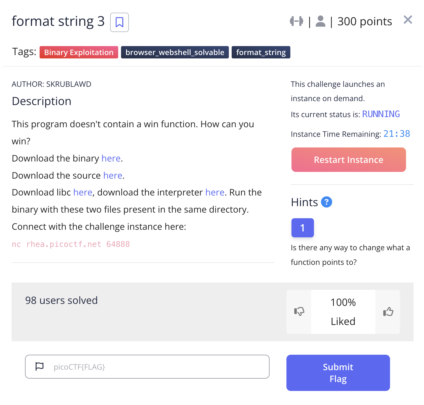The width and height of the screenshot is (424, 405).
Task: Select the format_string tag
Action: click(x=261, y=53)
